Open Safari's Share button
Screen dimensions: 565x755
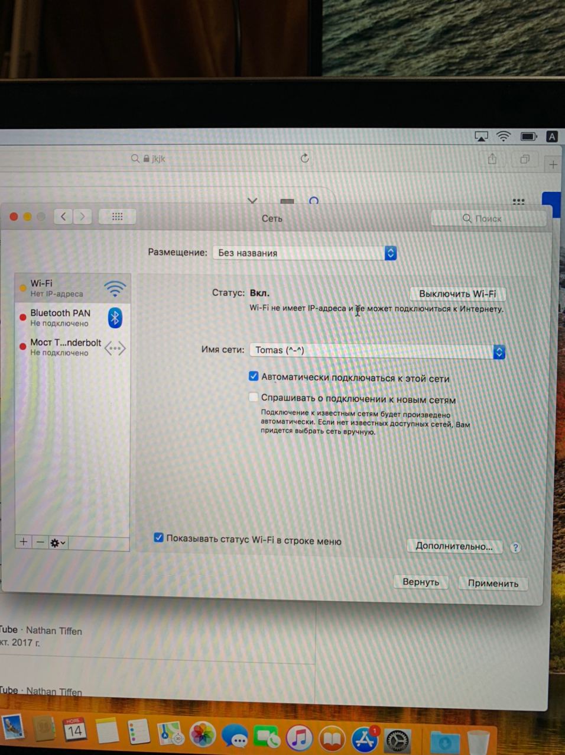point(492,159)
